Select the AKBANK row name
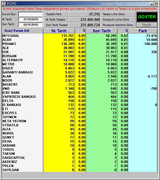The image size is (160, 180). [x=9, y=146]
